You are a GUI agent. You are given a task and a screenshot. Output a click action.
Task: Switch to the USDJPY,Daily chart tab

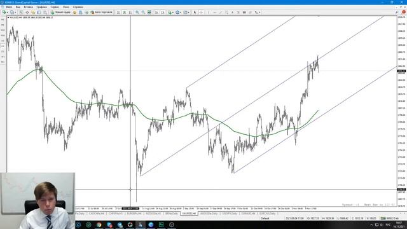(230, 214)
